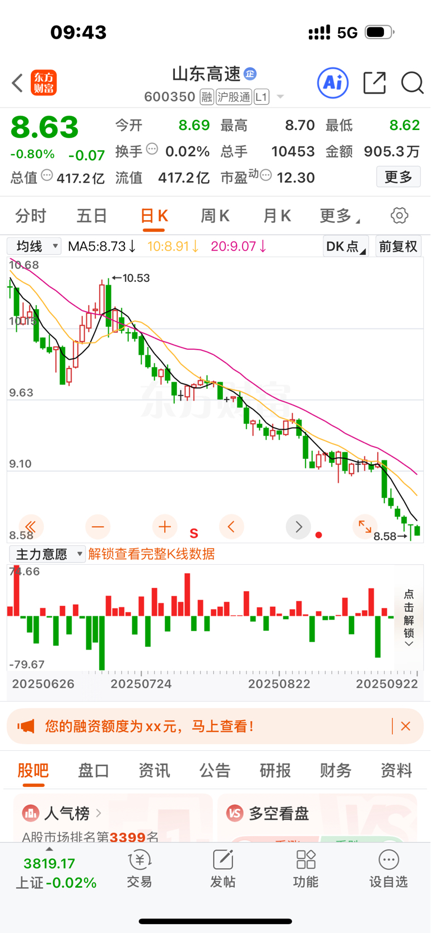Switch to 周K chart tab
Viewport: 431px width, 933px height.
coord(215,216)
